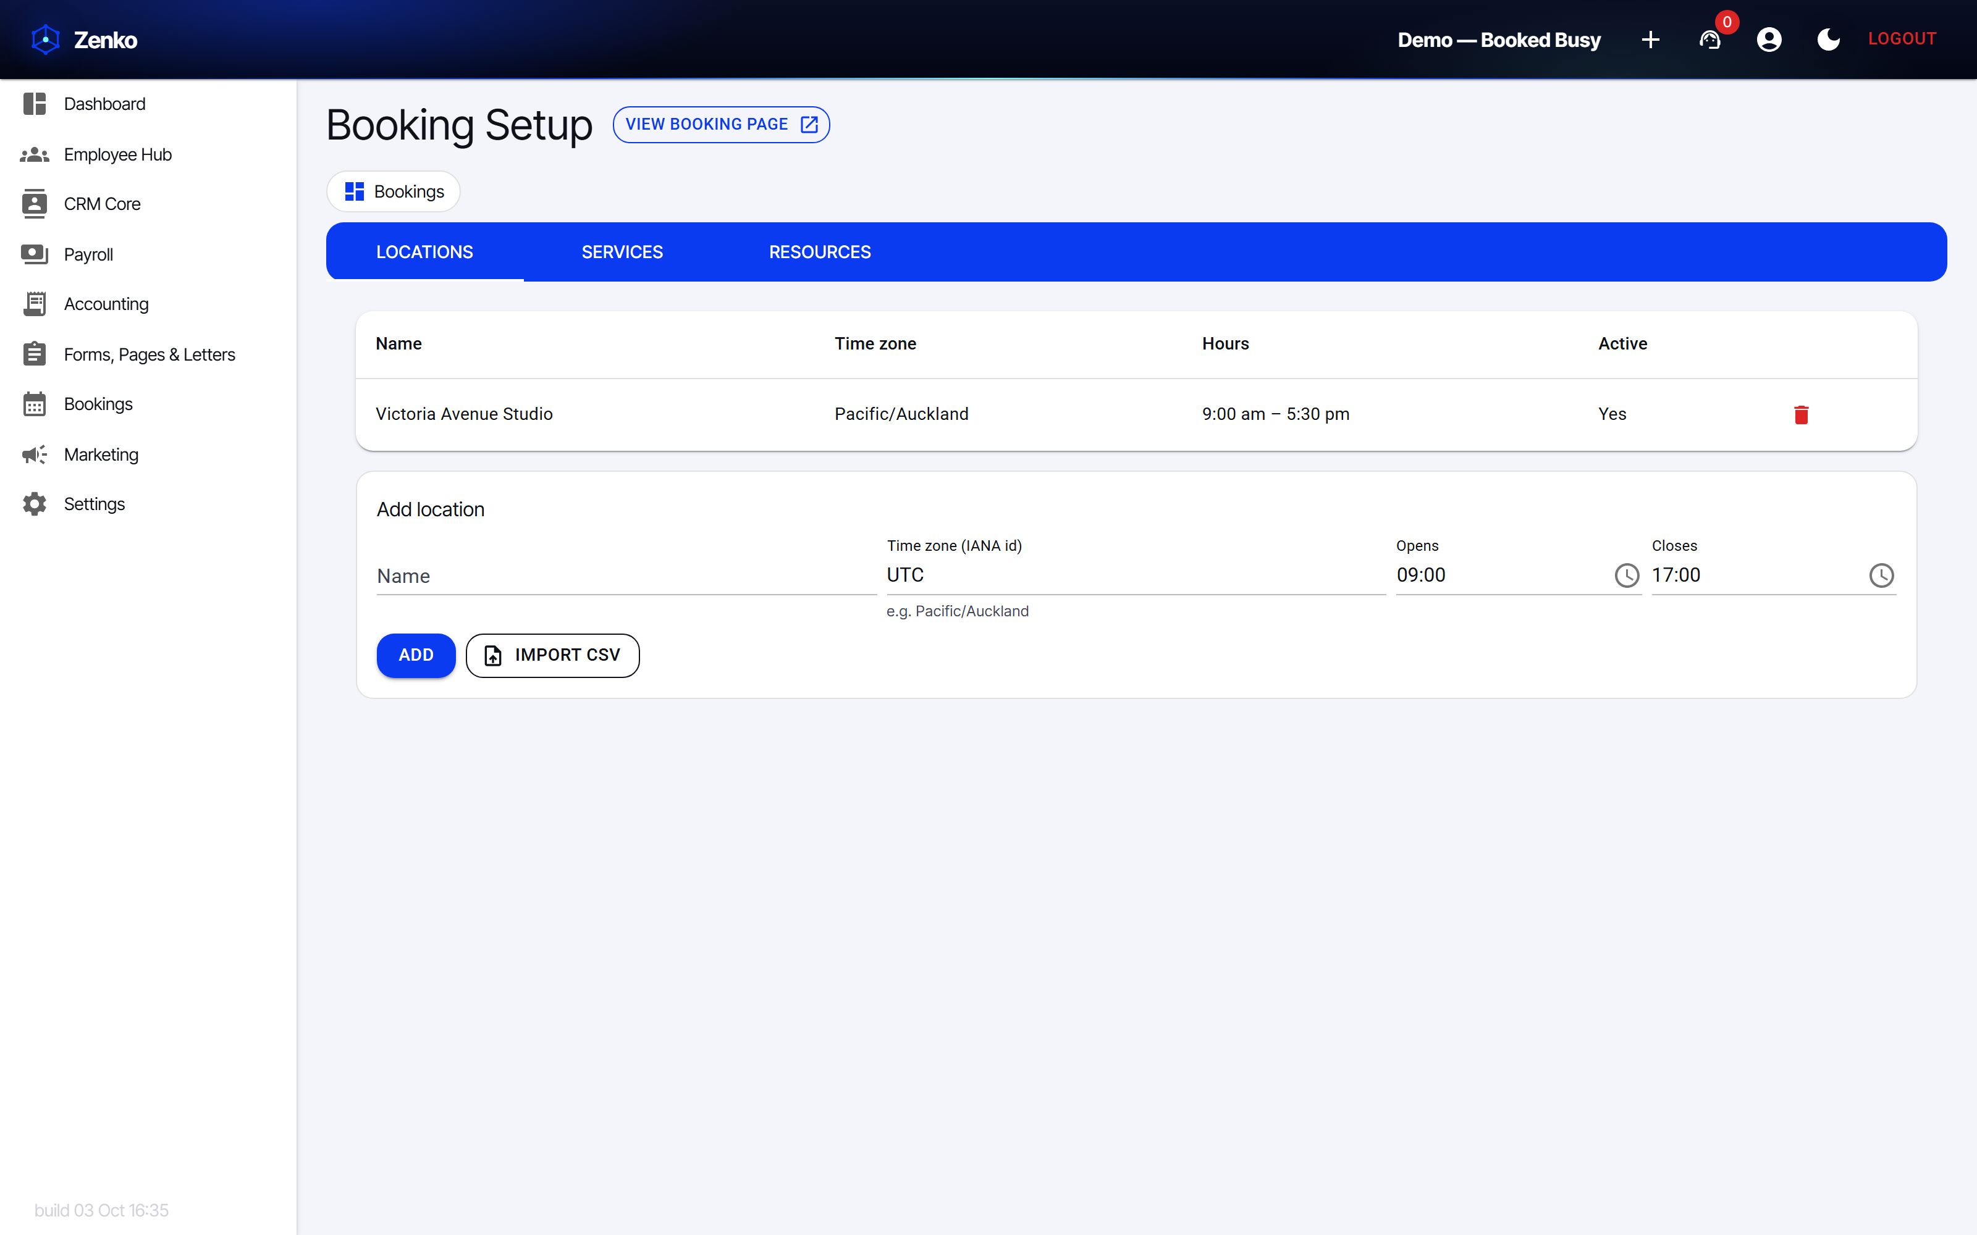This screenshot has width=1977, height=1235.
Task: Open View Booking Page link
Action: [x=720, y=124]
